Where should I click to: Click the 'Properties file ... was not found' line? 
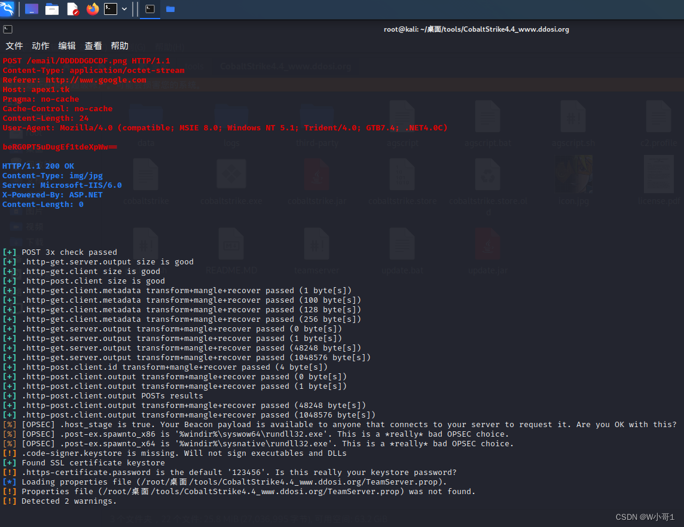(239, 492)
